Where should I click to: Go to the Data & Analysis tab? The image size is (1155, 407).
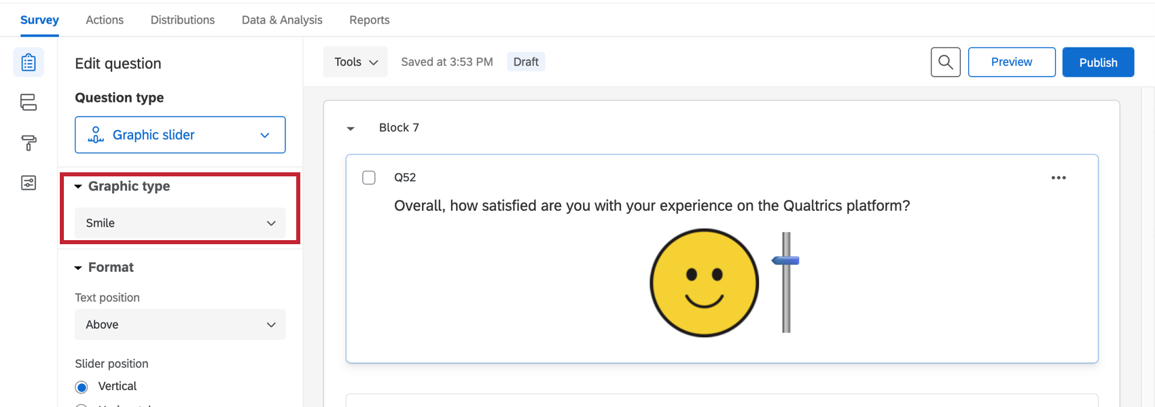282,20
